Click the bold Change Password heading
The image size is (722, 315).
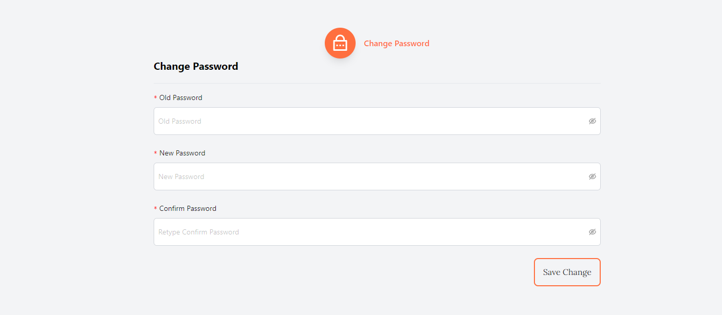coord(196,66)
